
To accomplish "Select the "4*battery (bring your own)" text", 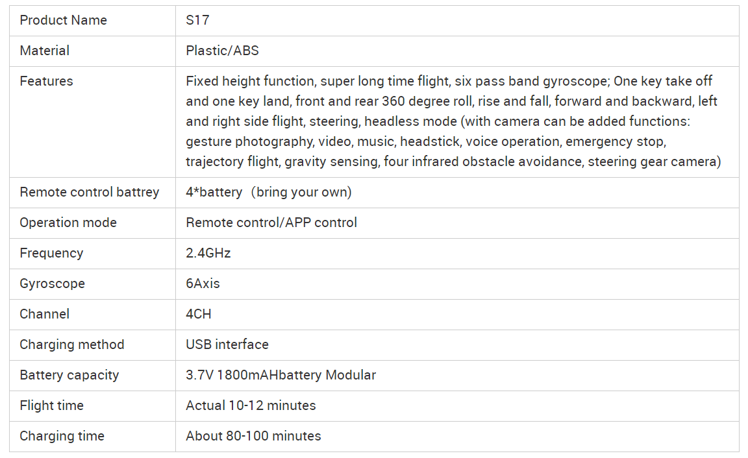I will pyautogui.click(x=268, y=192).
